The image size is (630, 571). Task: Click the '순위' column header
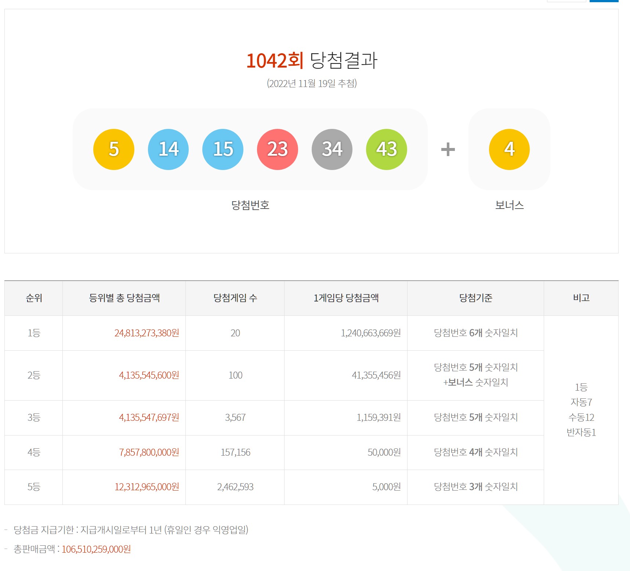tap(34, 298)
